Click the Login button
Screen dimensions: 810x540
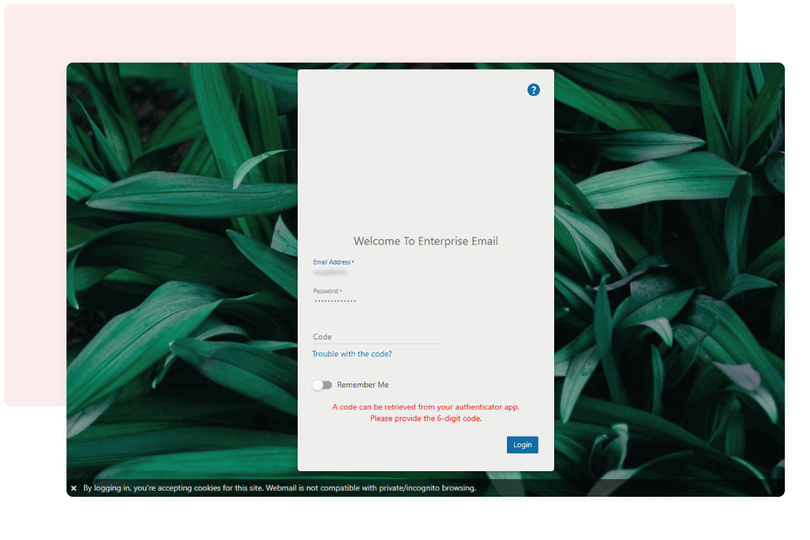pos(522,445)
